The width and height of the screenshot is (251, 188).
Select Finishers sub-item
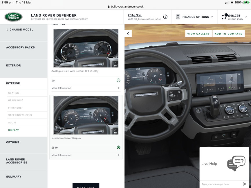[x=27, y=108]
